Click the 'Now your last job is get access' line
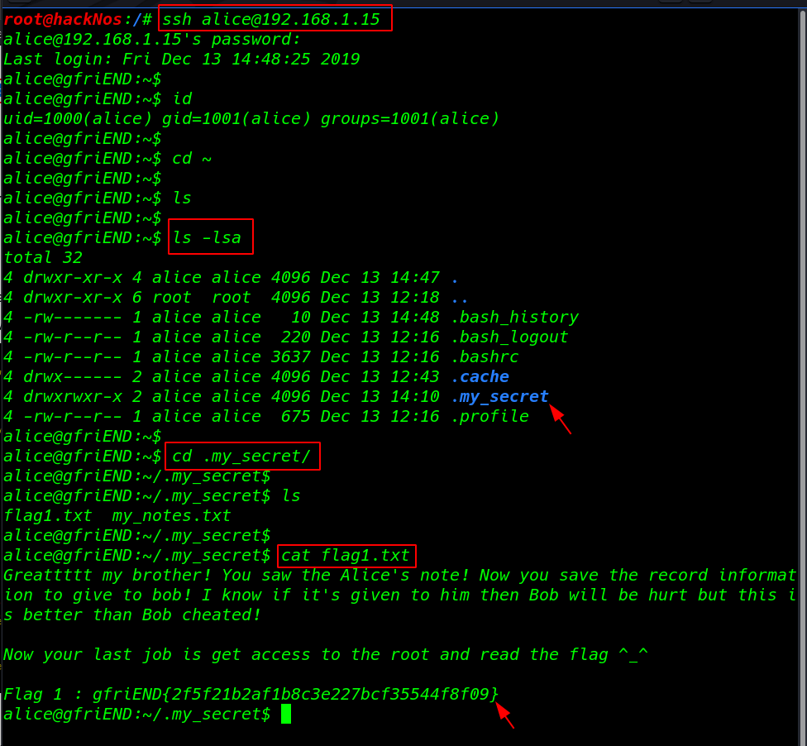This screenshot has height=746, width=807. tap(325, 654)
